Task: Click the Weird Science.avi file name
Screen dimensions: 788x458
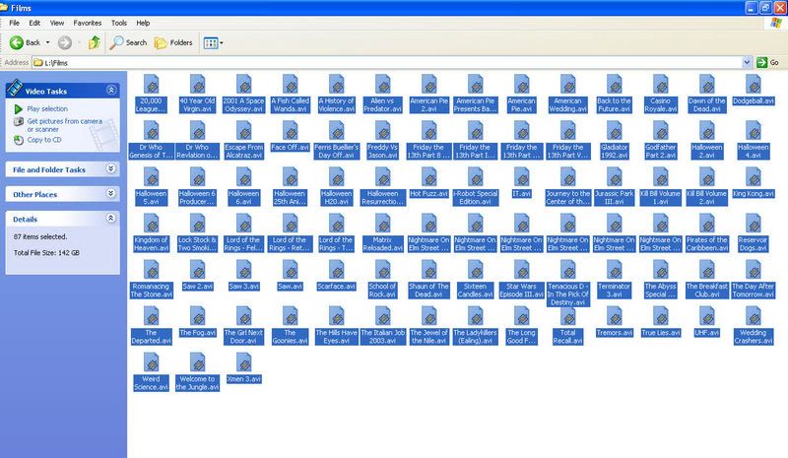Action: 151,383
